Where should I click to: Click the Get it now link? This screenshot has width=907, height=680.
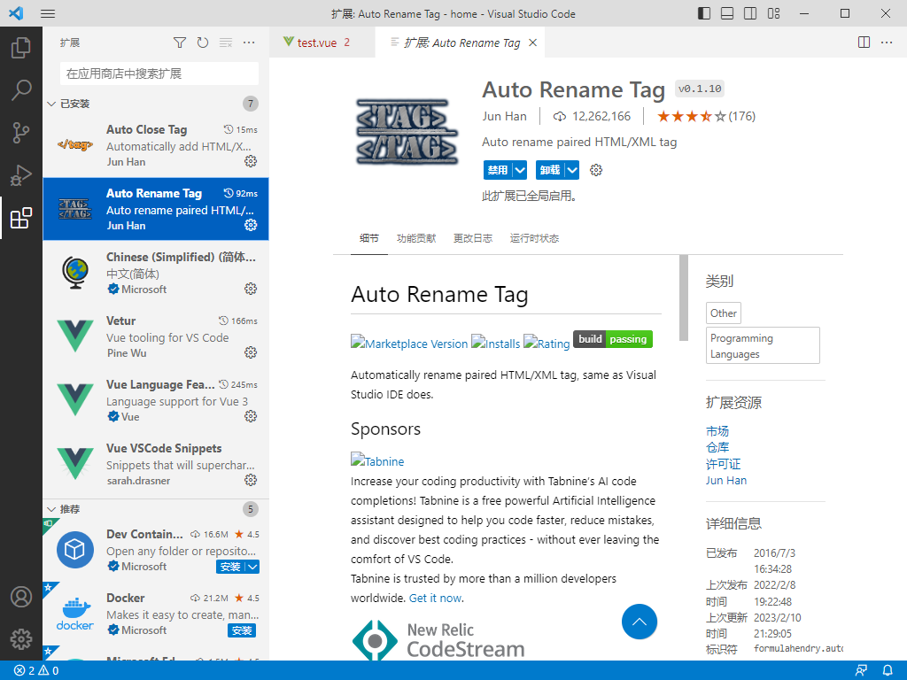click(x=435, y=598)
